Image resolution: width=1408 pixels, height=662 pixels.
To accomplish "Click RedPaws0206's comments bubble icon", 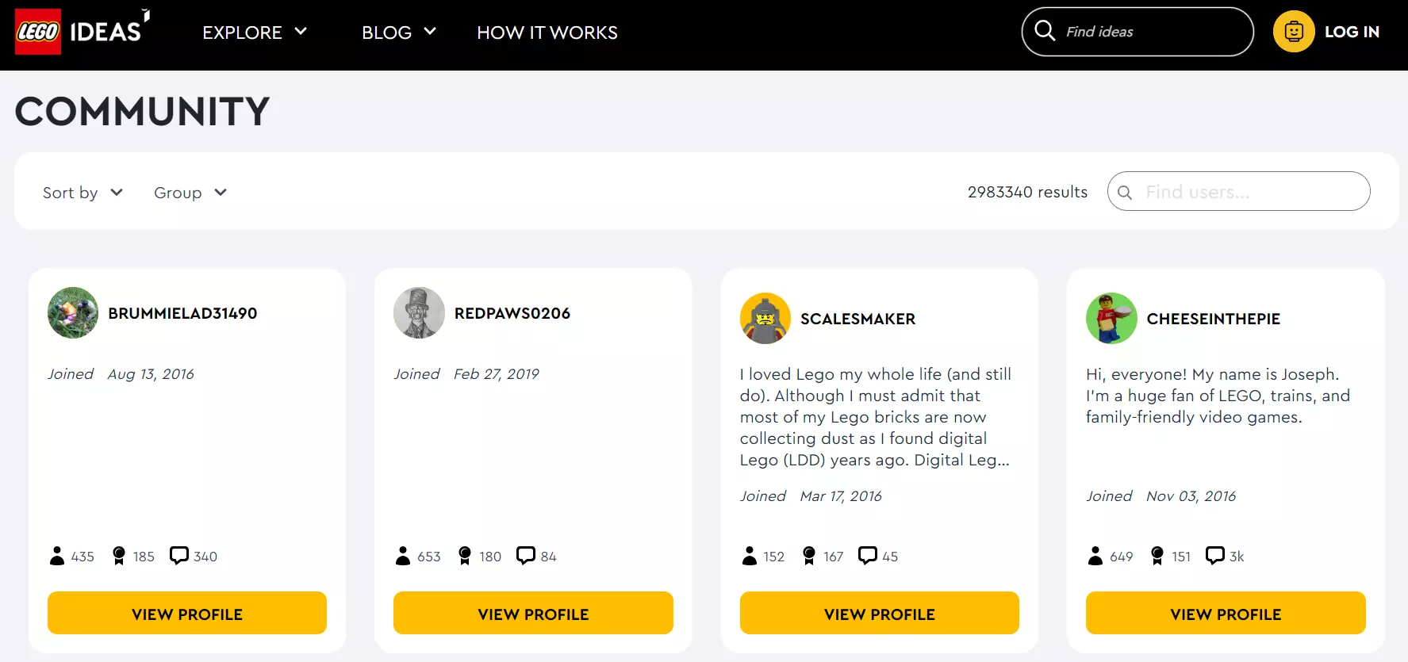I will (525, 555).
